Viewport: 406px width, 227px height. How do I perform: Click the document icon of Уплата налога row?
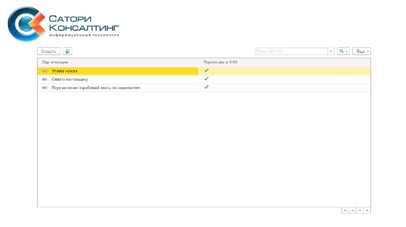tap(44, 71)
